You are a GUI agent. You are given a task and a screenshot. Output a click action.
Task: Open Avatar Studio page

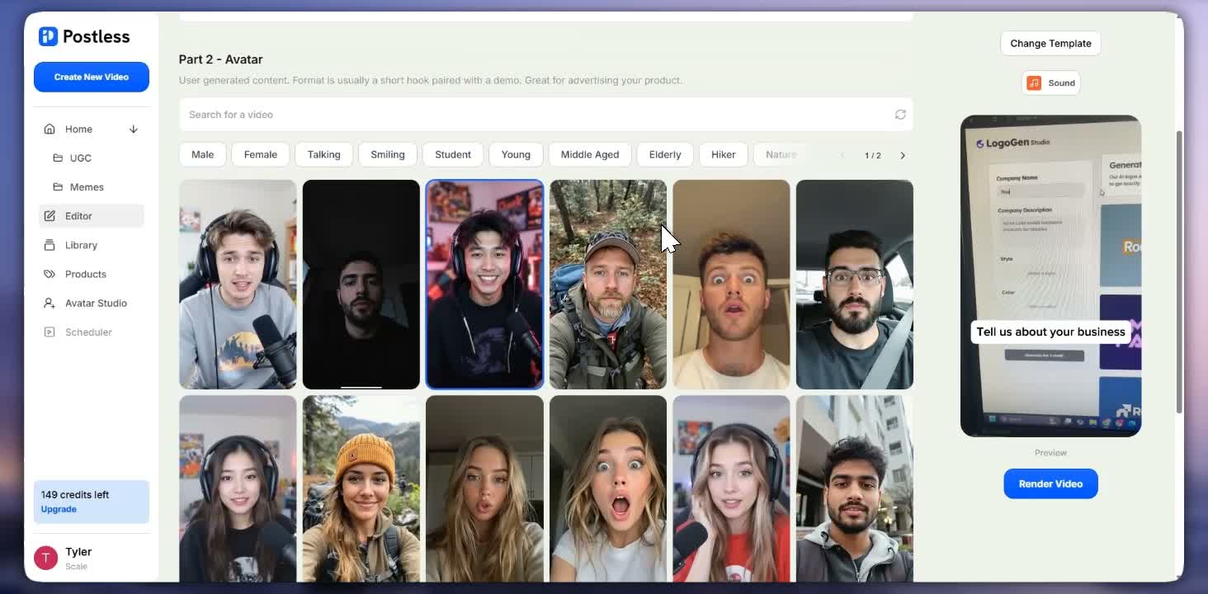[96, 303]
